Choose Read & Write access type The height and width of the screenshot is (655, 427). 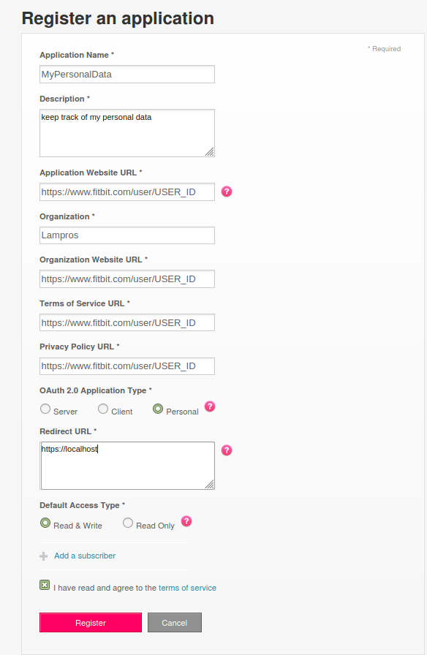point(45,523)
